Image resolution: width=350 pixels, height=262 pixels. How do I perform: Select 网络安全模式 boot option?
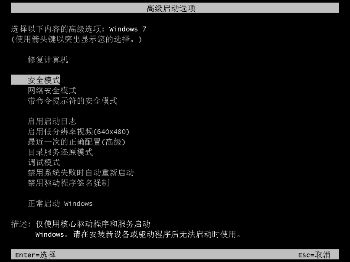coord(52,91)
